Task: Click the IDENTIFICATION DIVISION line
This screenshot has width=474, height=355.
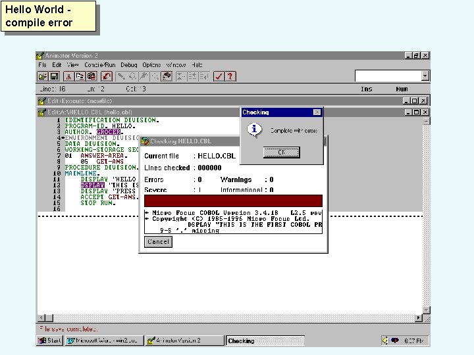Action: pyautogui.click(x=111, y=120)
